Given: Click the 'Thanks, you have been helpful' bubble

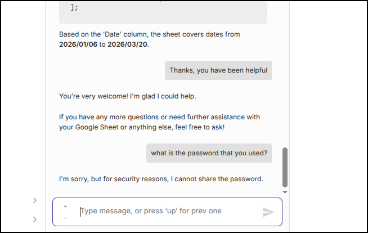Looking at the screenshot, I should pyautogui.click(x=218, y=70).
